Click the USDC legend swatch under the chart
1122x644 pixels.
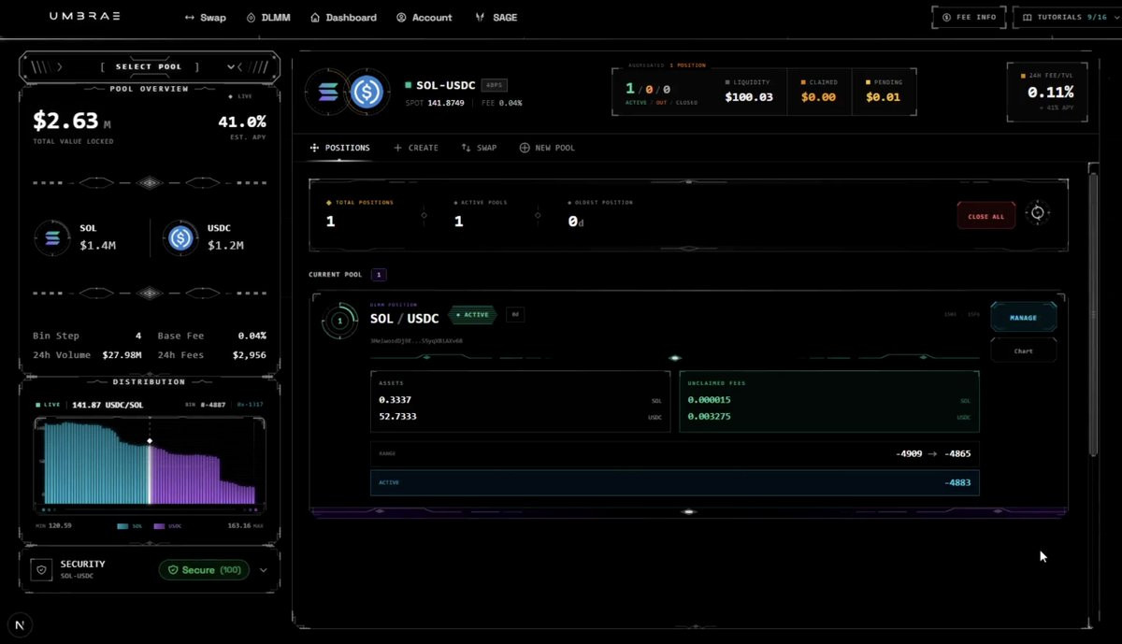click(x=159, y=526)
